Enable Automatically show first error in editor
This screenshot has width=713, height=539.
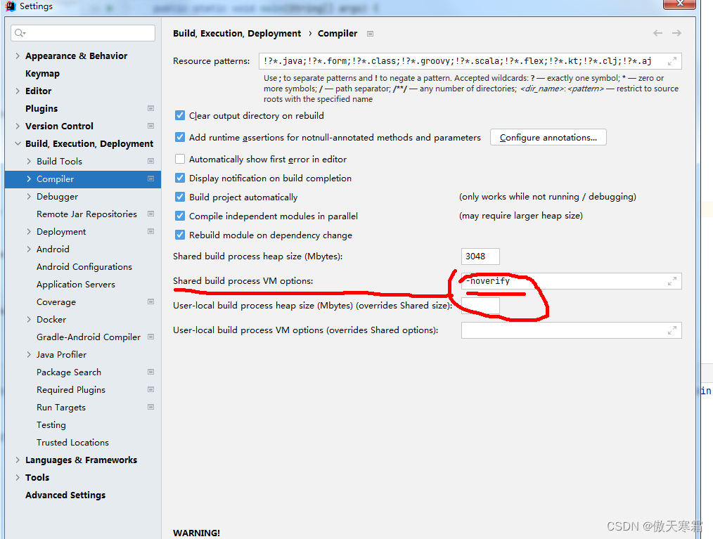[180, 159]
